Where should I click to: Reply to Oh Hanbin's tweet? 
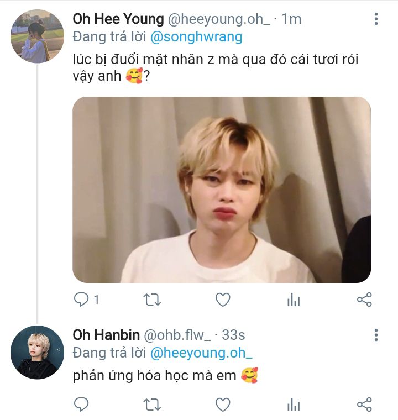tap(81, 405)
